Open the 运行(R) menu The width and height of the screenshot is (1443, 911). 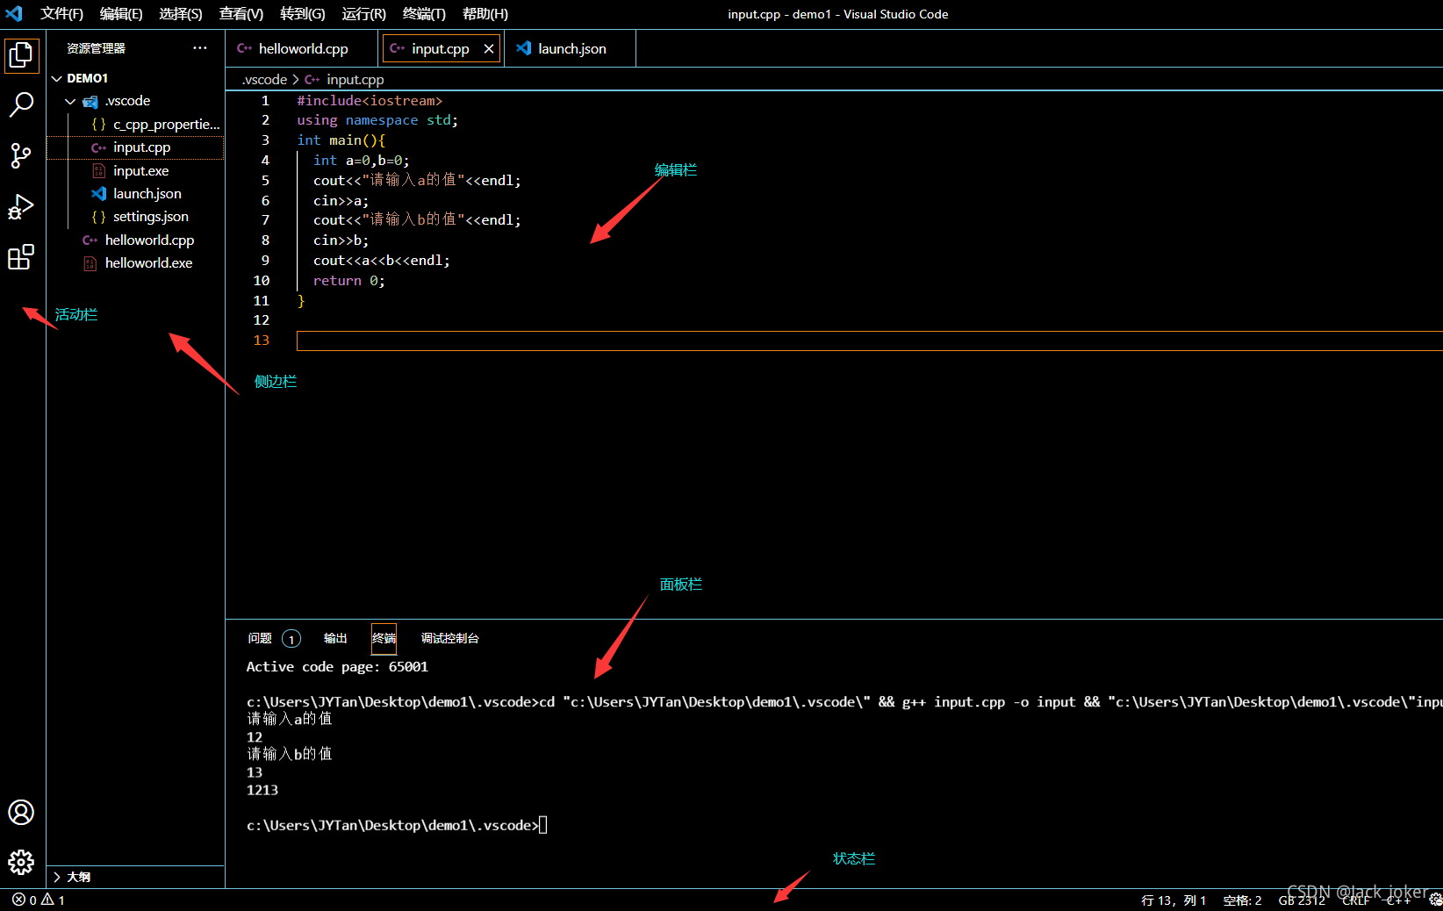[x=364, y=14]
